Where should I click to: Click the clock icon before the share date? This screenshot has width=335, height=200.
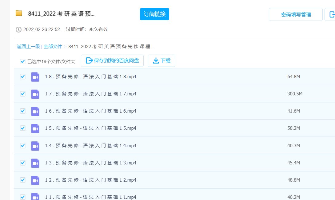point(18,29)
